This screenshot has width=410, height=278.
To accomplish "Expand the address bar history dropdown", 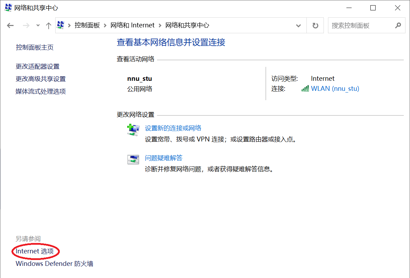I will point(298,25).
